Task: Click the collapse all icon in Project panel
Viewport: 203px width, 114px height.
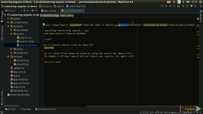Action: [x=28, y=11]
